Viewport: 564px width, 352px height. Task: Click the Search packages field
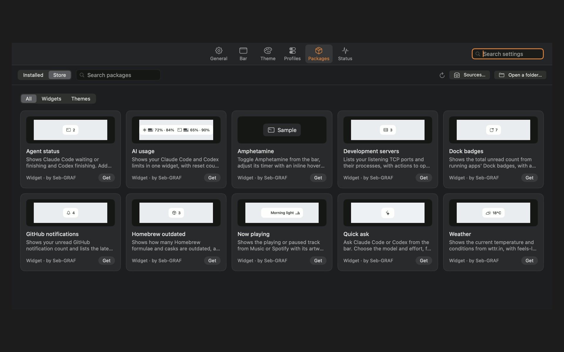[118, 75]
